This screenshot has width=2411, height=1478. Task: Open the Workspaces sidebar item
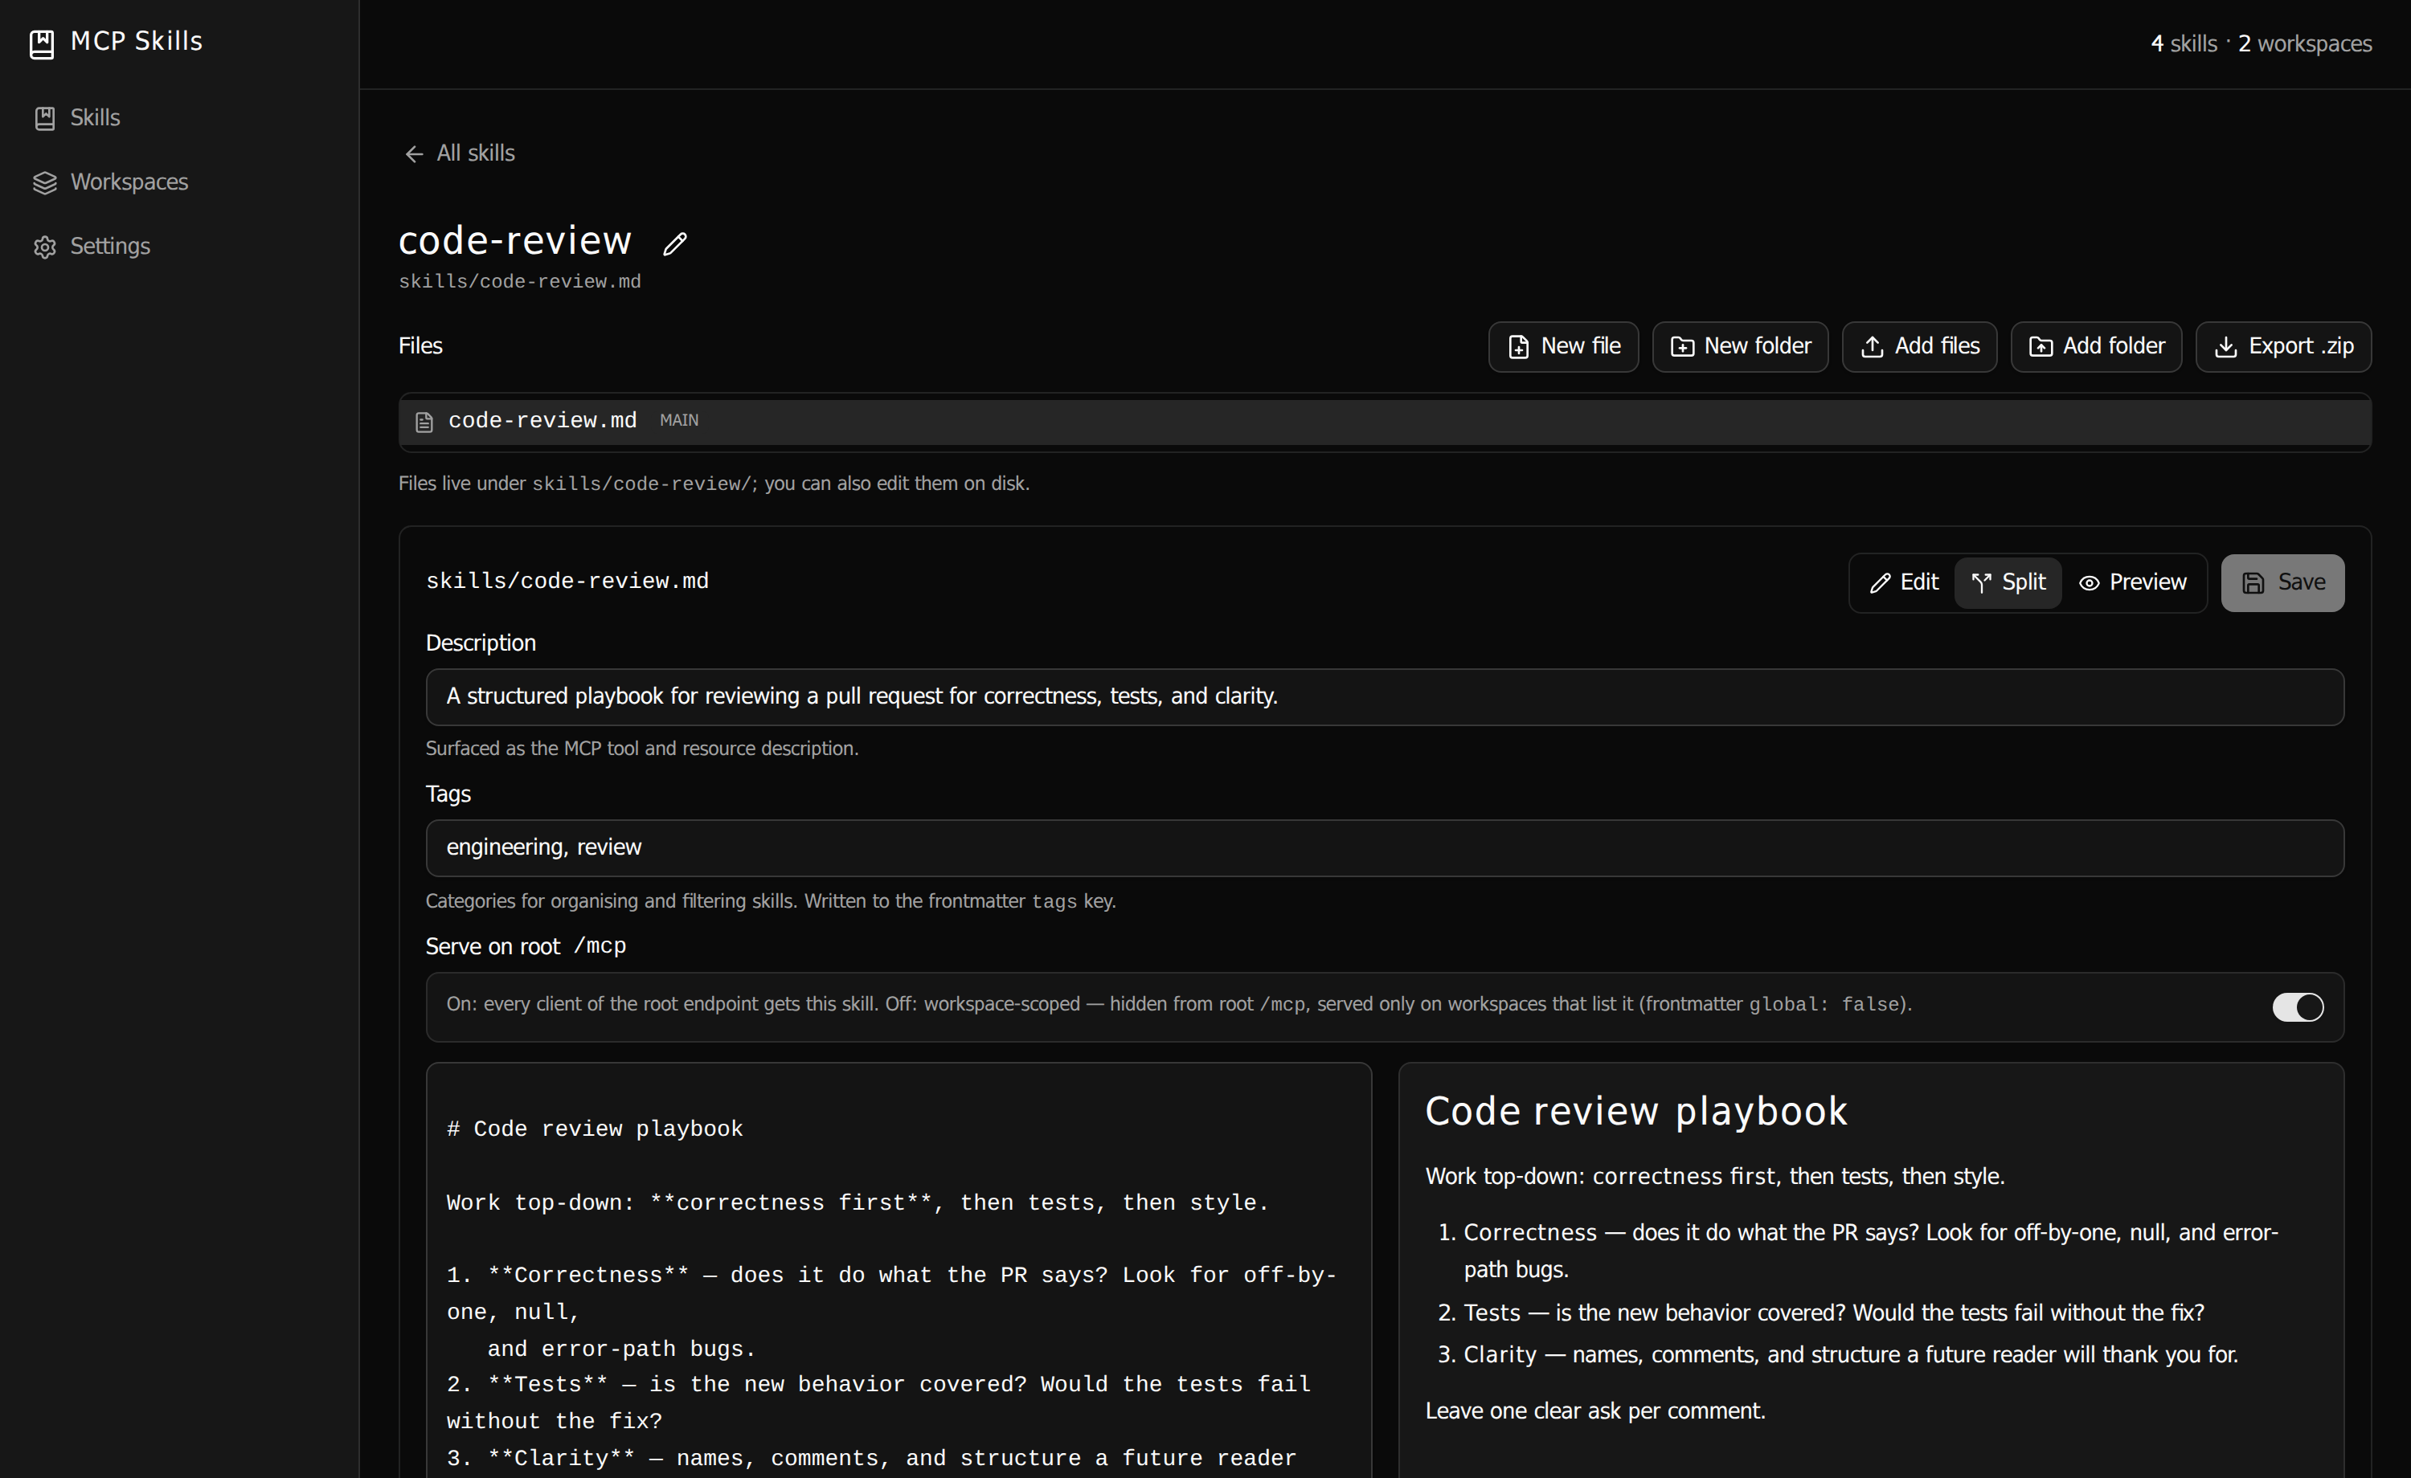[179, 183]
